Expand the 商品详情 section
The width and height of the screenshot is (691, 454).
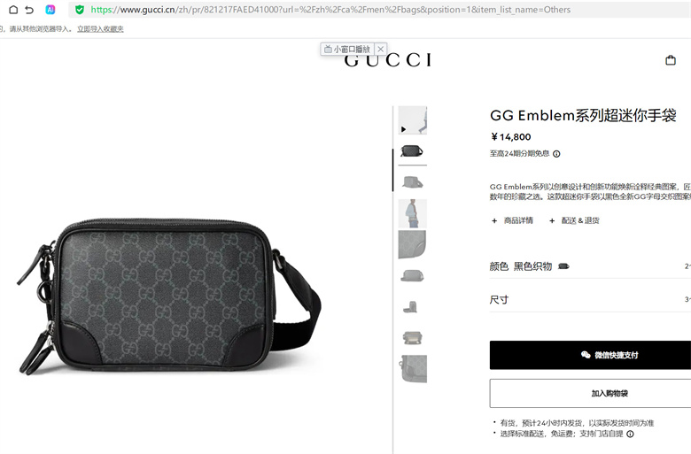tap(513, 220)
